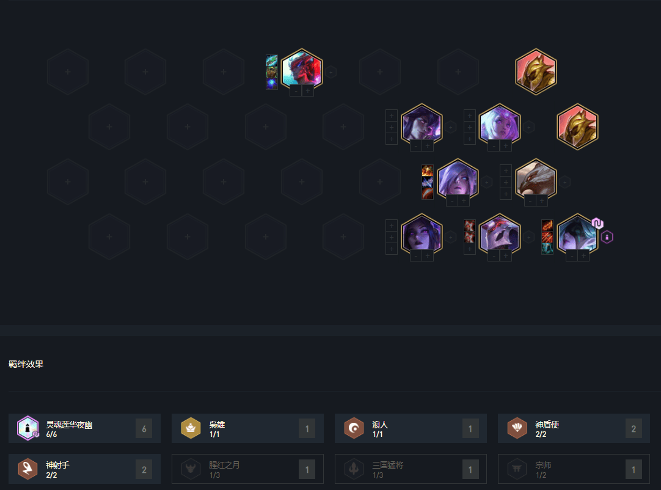Click the topmost golden helmet unit hexagon
Viewport: 661px width, 490px height.
[x=536, y=71]
